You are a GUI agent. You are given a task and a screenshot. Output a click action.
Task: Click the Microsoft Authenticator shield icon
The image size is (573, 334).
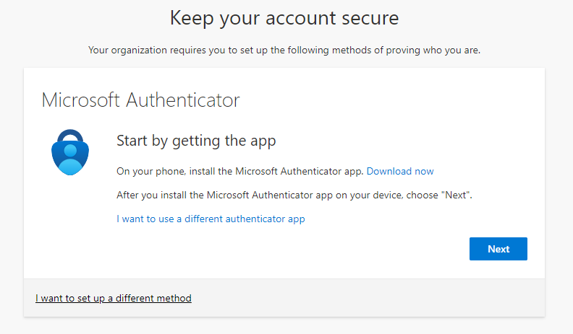(71, 153)
